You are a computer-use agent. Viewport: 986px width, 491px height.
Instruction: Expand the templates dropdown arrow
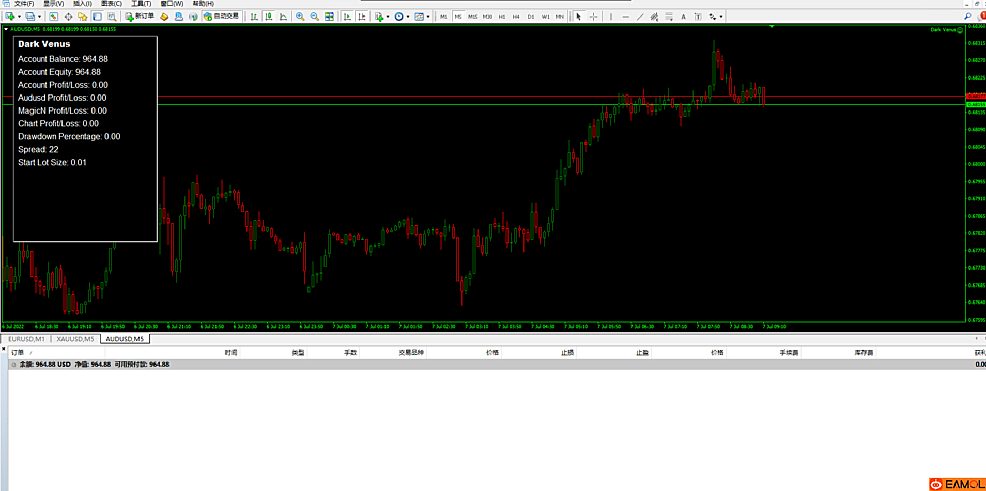tap(428, 17)
